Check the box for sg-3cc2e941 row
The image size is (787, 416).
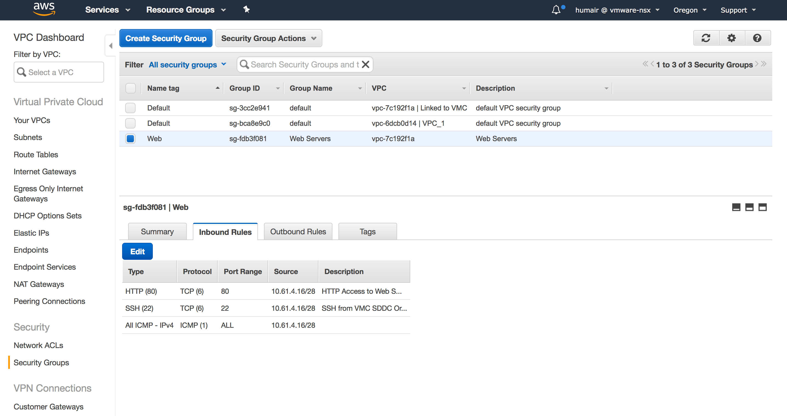130,108
